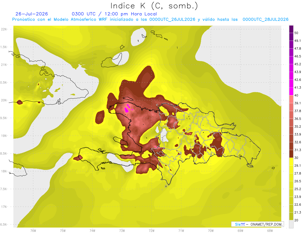Click the legend value '35.2'

click(298, 126)
